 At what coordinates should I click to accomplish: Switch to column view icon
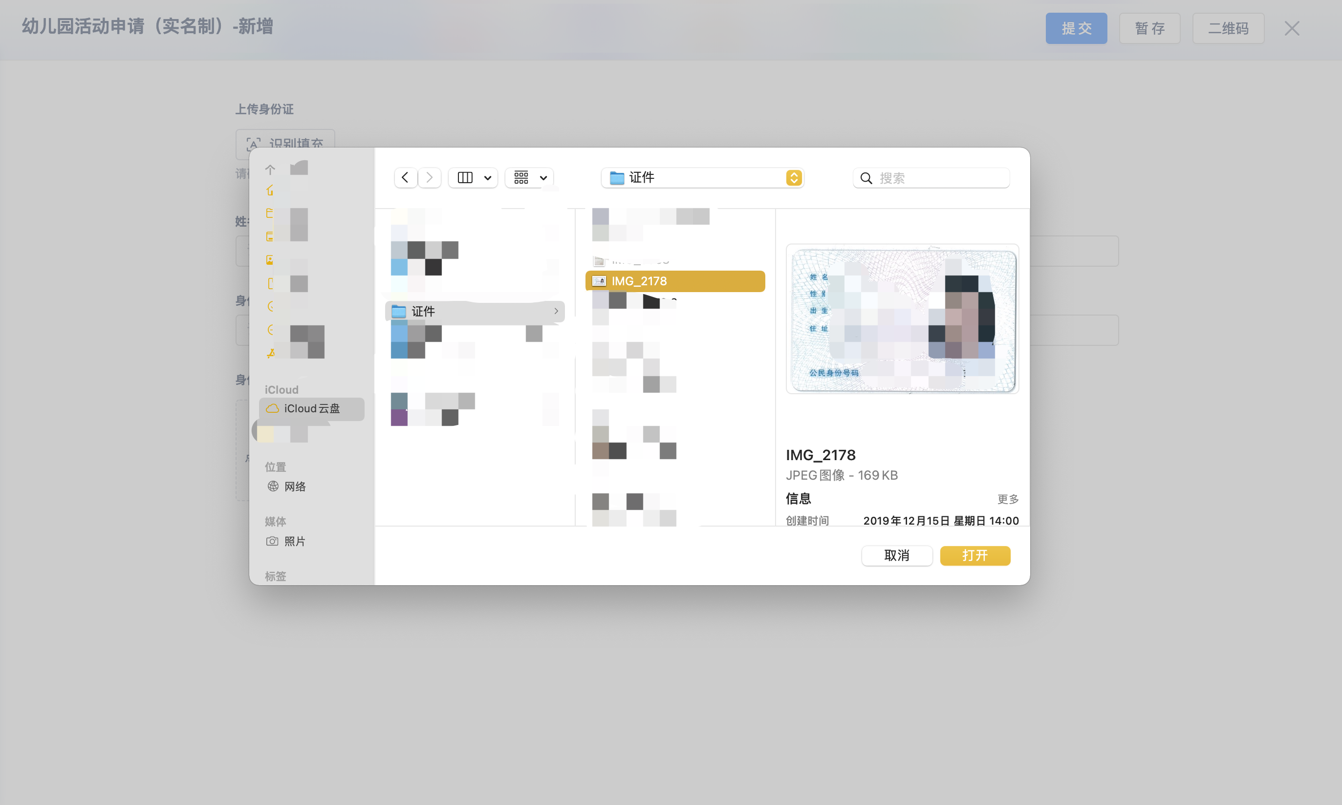(x=465, y=177)
